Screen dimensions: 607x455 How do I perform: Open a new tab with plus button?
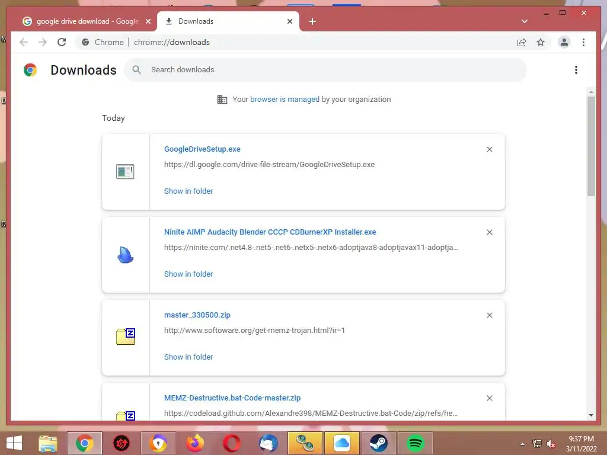coord(312,21)
